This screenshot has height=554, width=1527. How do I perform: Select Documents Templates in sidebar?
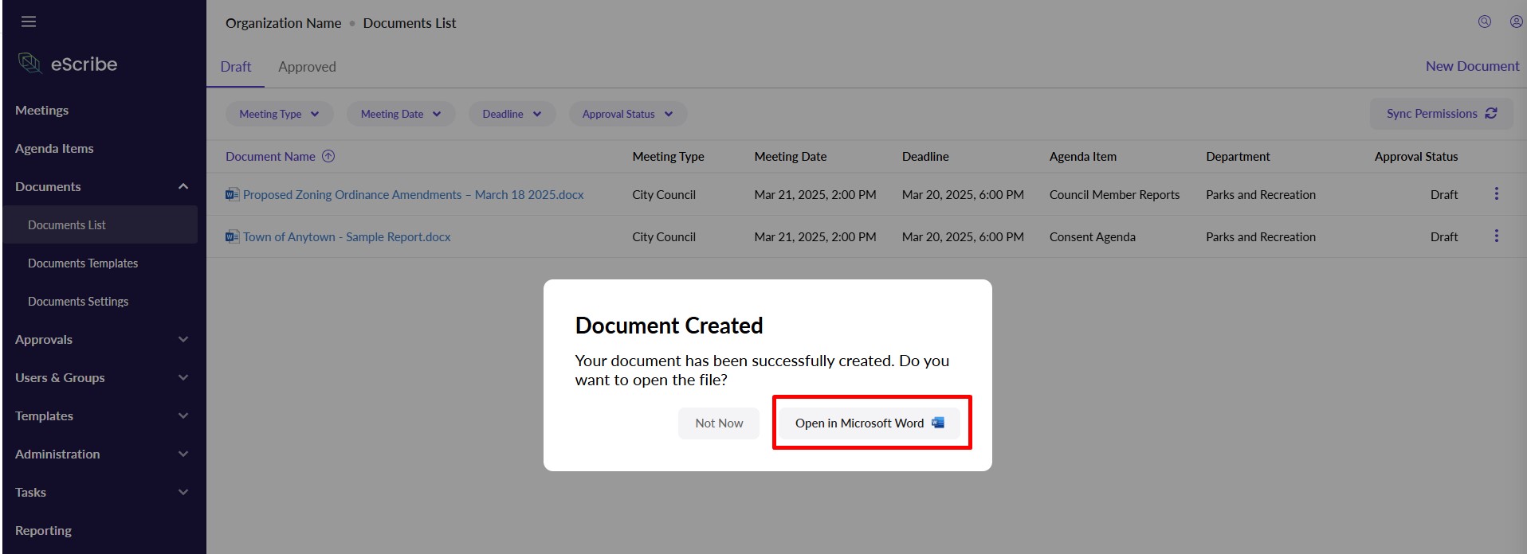83,263
